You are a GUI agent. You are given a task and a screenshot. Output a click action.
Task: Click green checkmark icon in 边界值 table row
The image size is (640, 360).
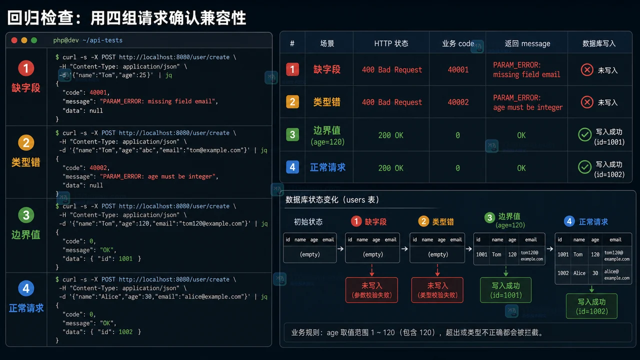[x=584, y=135]
